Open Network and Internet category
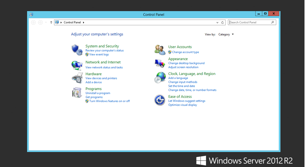The width and height of the screenshot is (306, 167). (103, 62)
